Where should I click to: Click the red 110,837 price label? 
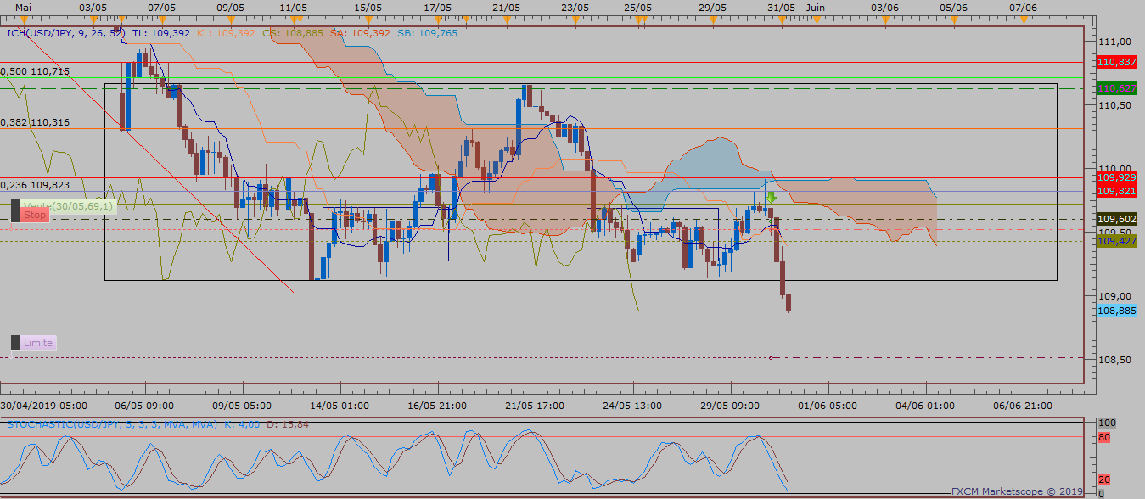[x=1116, y=62]
